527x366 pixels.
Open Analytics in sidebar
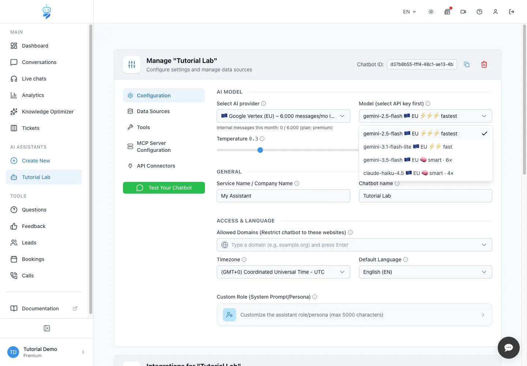tap(44, 95)
